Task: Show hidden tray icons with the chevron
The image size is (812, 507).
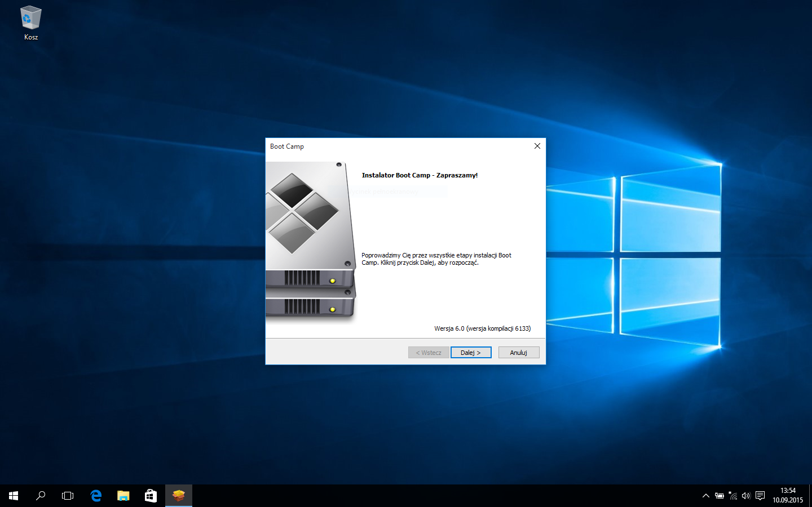Action: click(705, 496)
